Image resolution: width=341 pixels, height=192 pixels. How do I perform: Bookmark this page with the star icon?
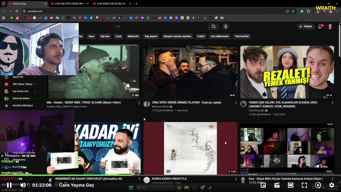[x=293, y=11]
